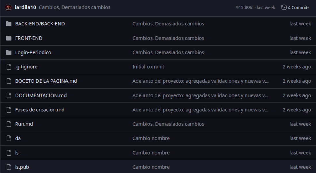The image size is (316, 173).
Task: Open the Initial commit message link
Action: (x=148, y=67)
